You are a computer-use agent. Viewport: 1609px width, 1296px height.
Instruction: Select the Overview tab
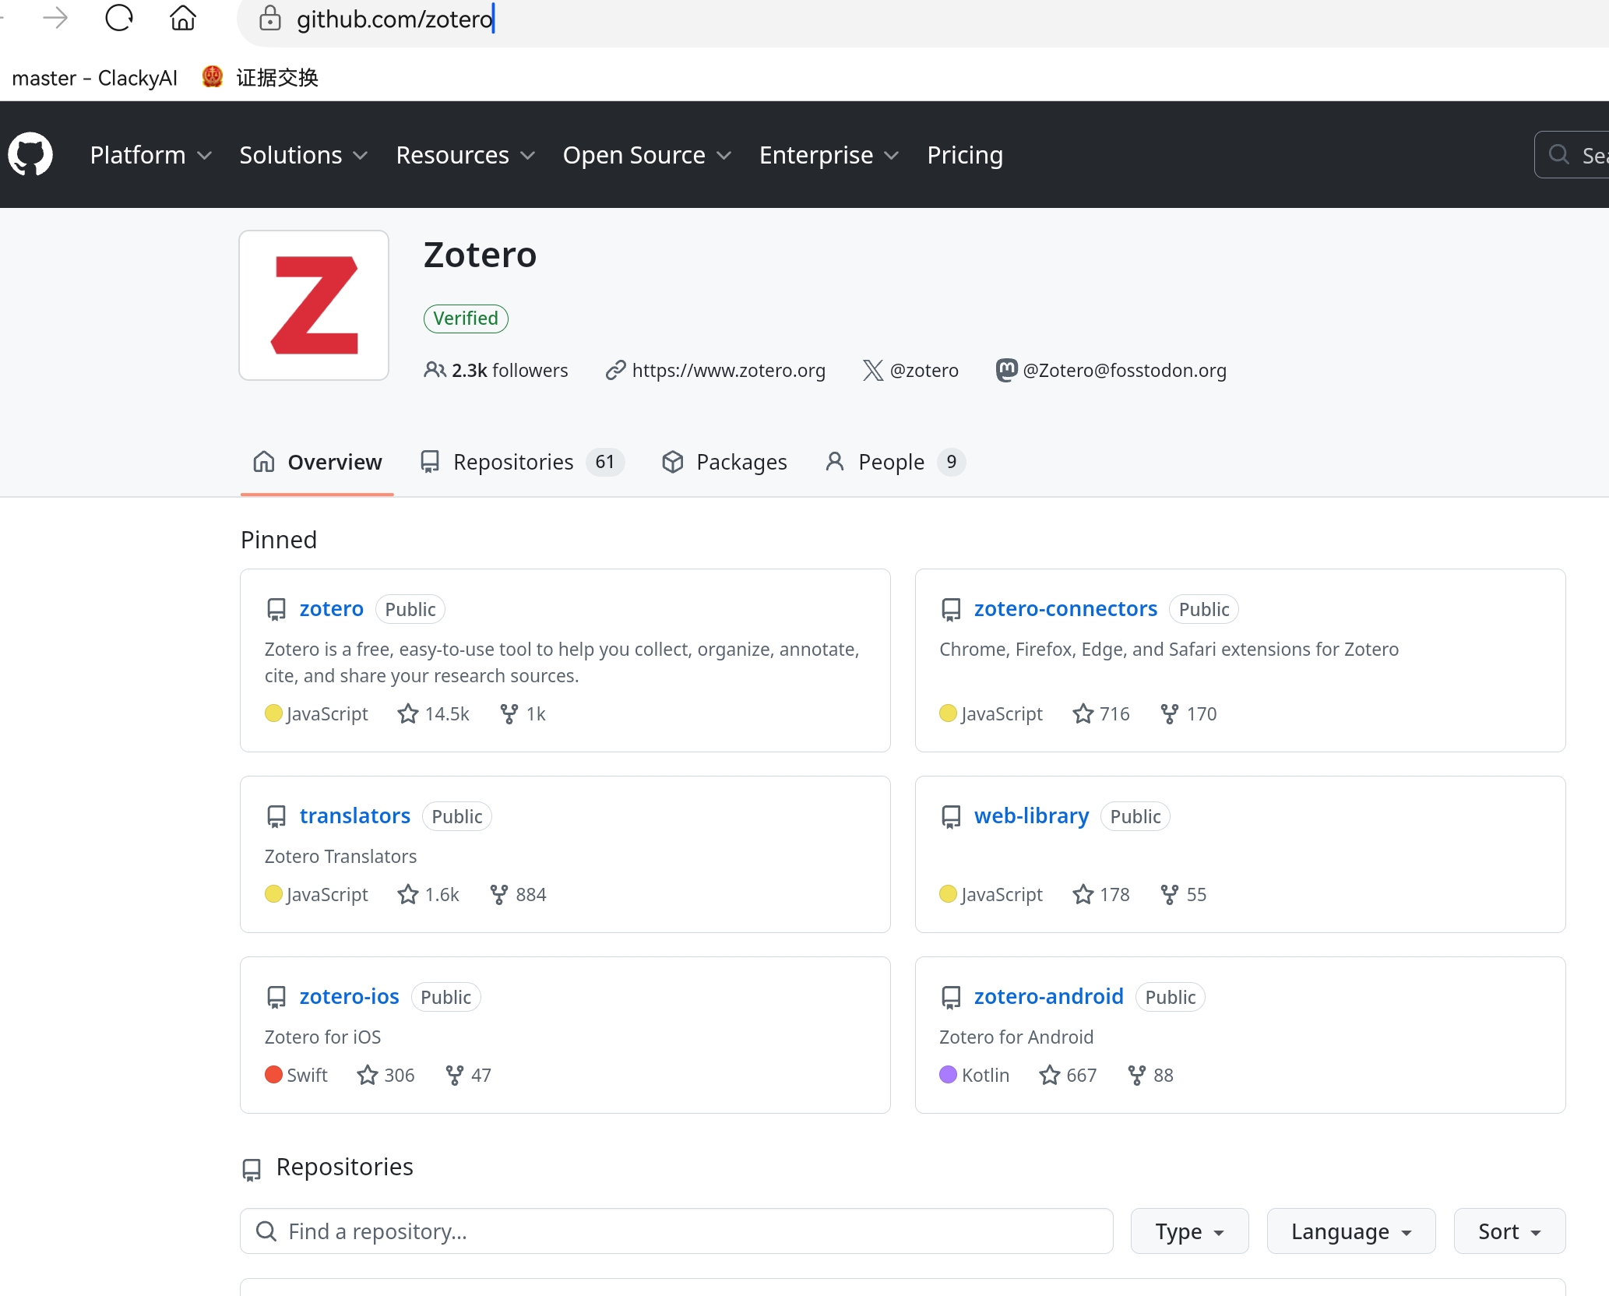tap(317, 462)
